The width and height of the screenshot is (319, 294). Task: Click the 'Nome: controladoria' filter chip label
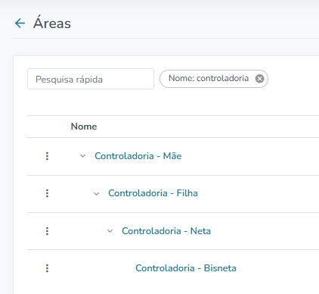[x=209, y=78]
